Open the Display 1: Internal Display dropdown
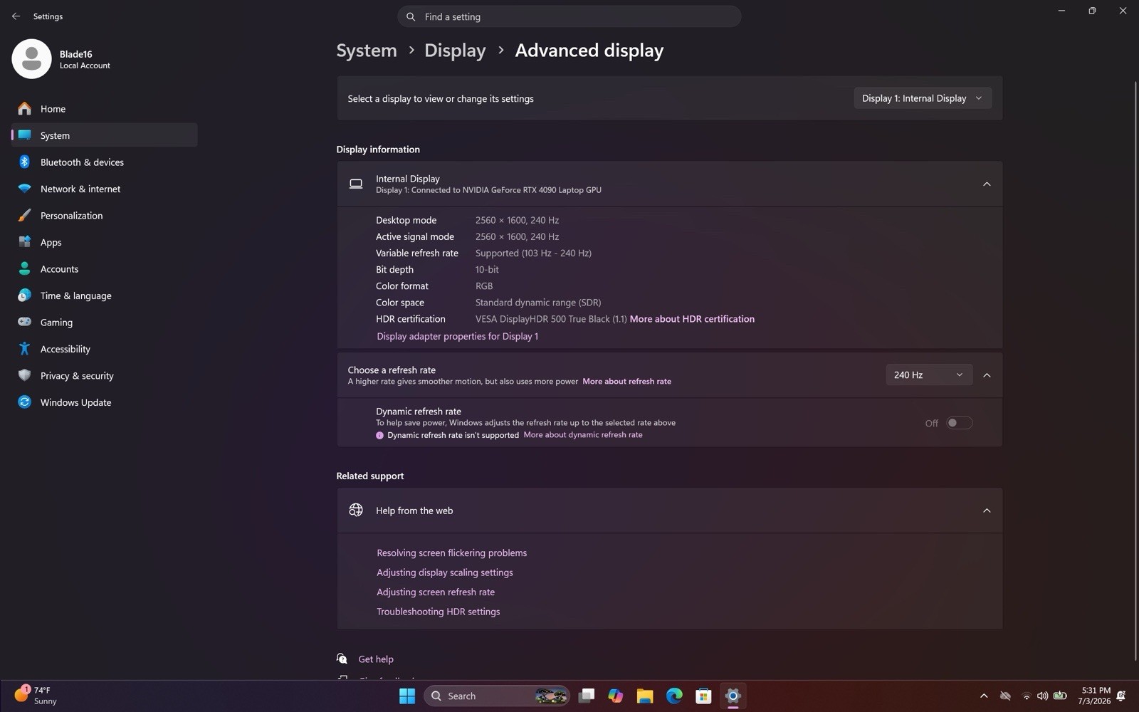Image resolution: width=1139 pixels, height=712 pixels. point(922,98)
